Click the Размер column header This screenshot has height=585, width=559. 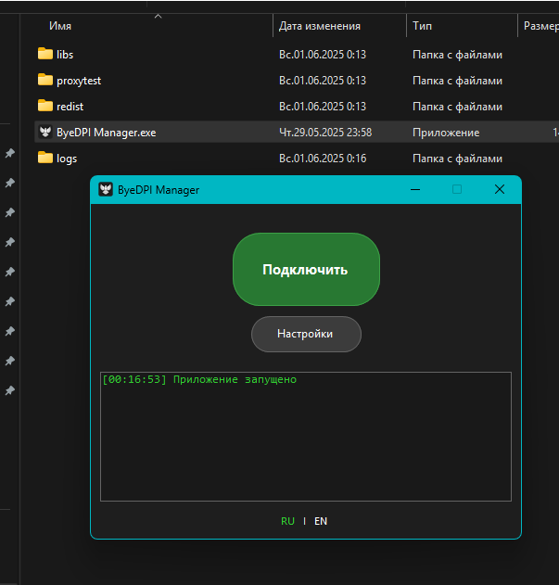point(540,26)
